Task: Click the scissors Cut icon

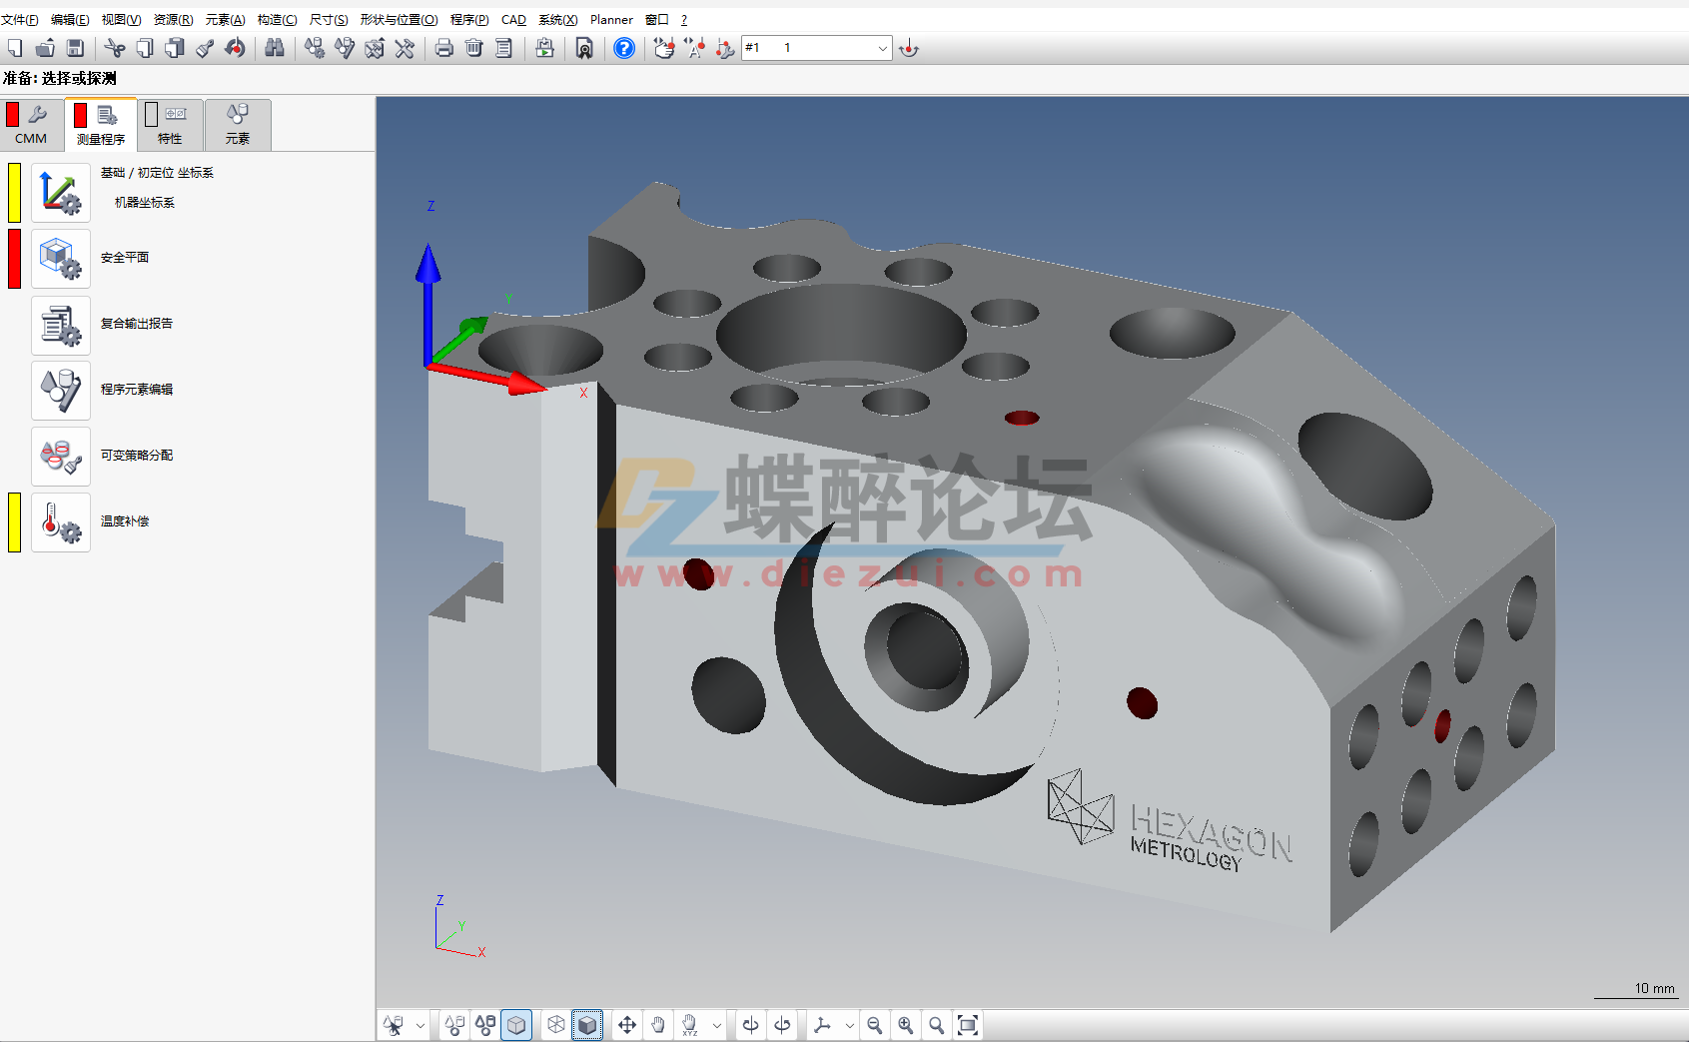Action: point(115,48)
